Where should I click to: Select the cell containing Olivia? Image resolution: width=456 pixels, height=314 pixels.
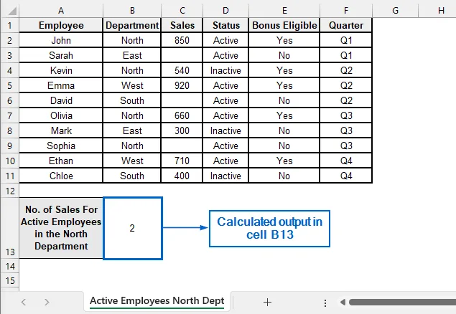click(61, 116)
